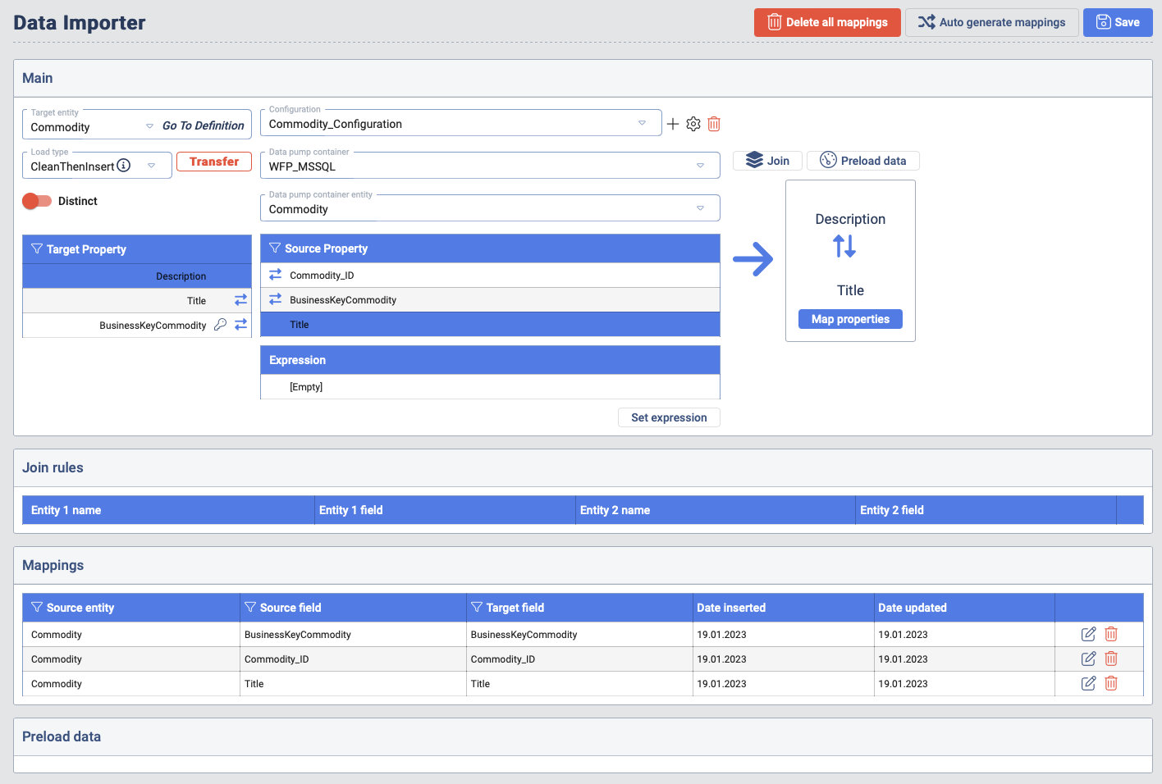The width and height of the screenshot is (1162, 784).
Task: Click Auto generate mappings button
Action: tap(991, 22)
